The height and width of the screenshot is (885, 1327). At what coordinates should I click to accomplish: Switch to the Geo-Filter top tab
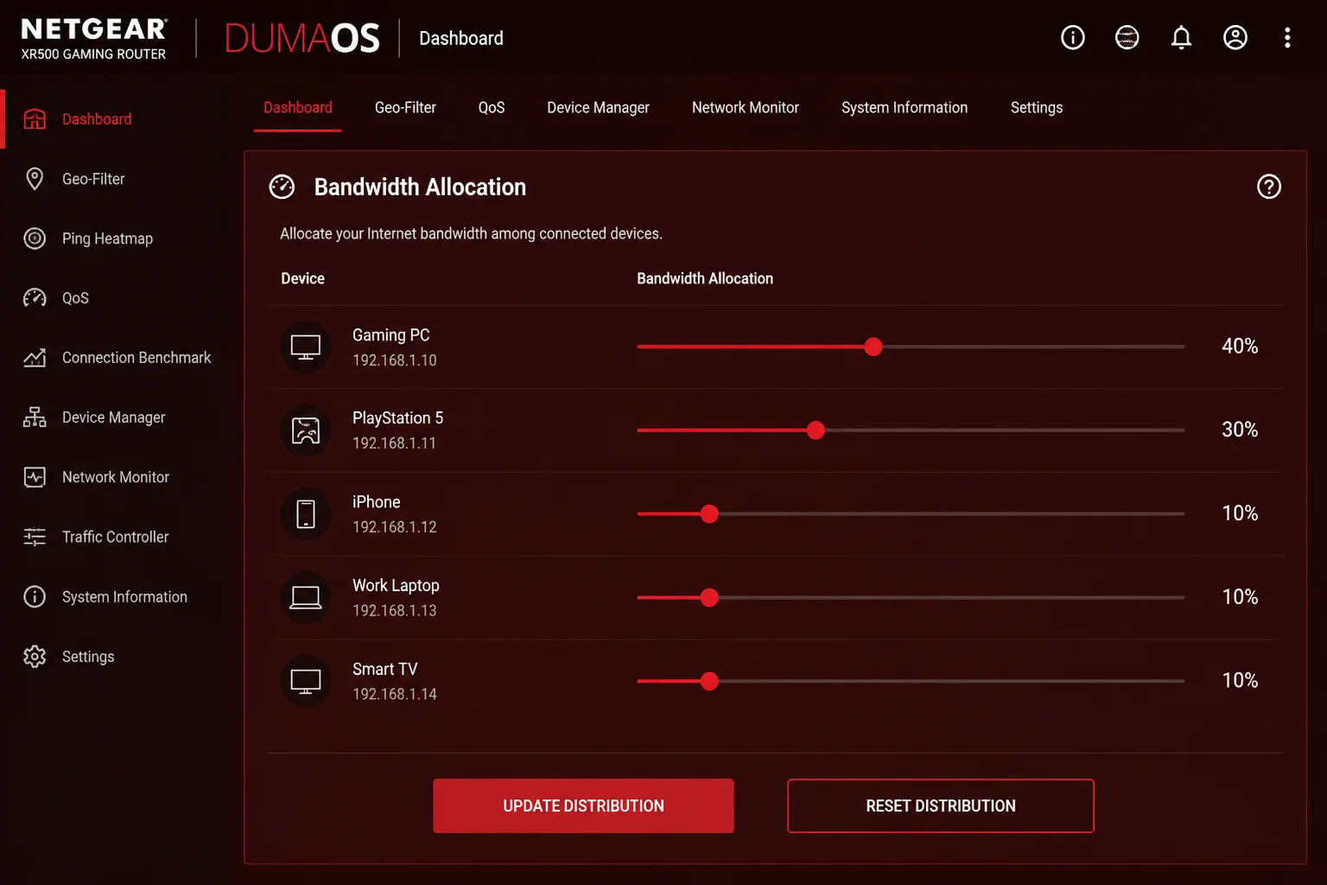pyautogui.click(x=405, y=107)
